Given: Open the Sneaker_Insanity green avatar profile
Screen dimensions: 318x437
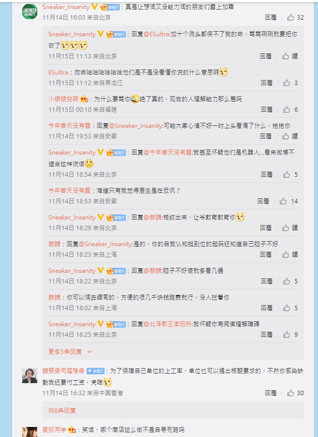Looking at the screenshot, I should click(30, 12).
